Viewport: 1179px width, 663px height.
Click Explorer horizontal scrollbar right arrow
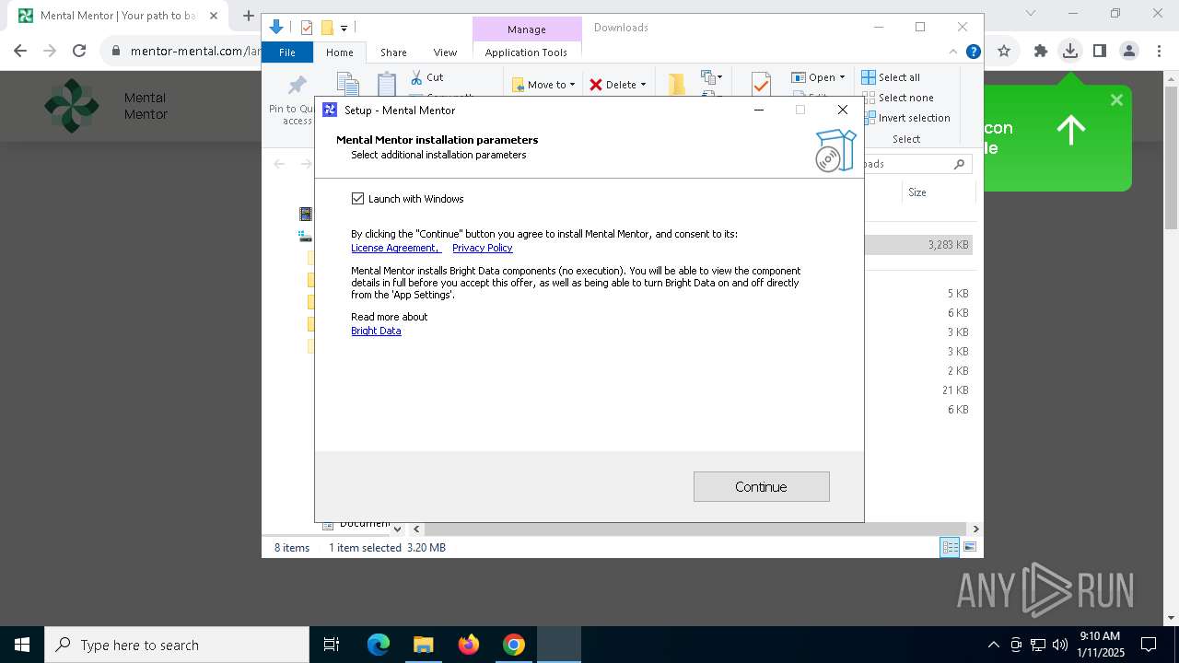pyautogui.click(x=975, y=529)
